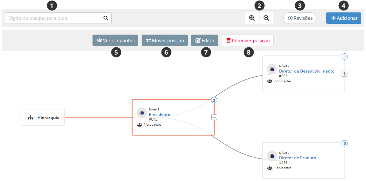
Task: Click Remover posição to delete position
Action: [248, 41]
